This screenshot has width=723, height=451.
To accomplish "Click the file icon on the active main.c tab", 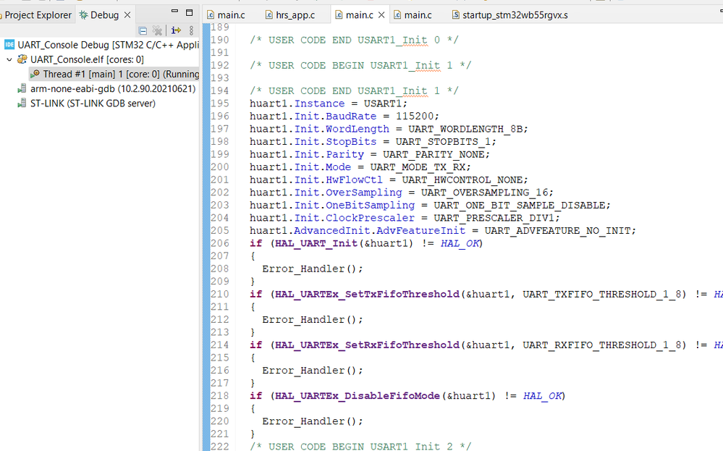I will pos(339,15).
